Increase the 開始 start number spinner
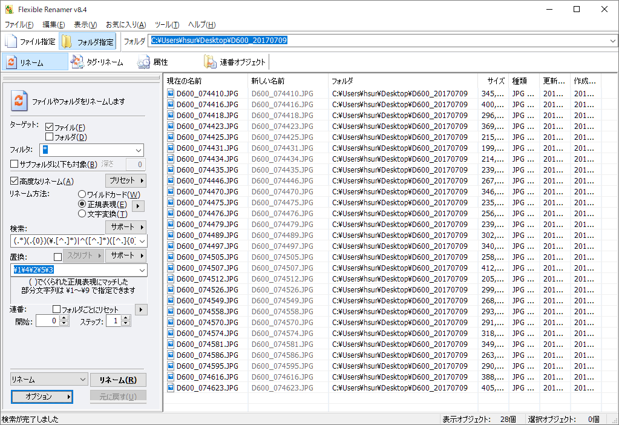This screenshot has height=425, width=619. (64, 318)
